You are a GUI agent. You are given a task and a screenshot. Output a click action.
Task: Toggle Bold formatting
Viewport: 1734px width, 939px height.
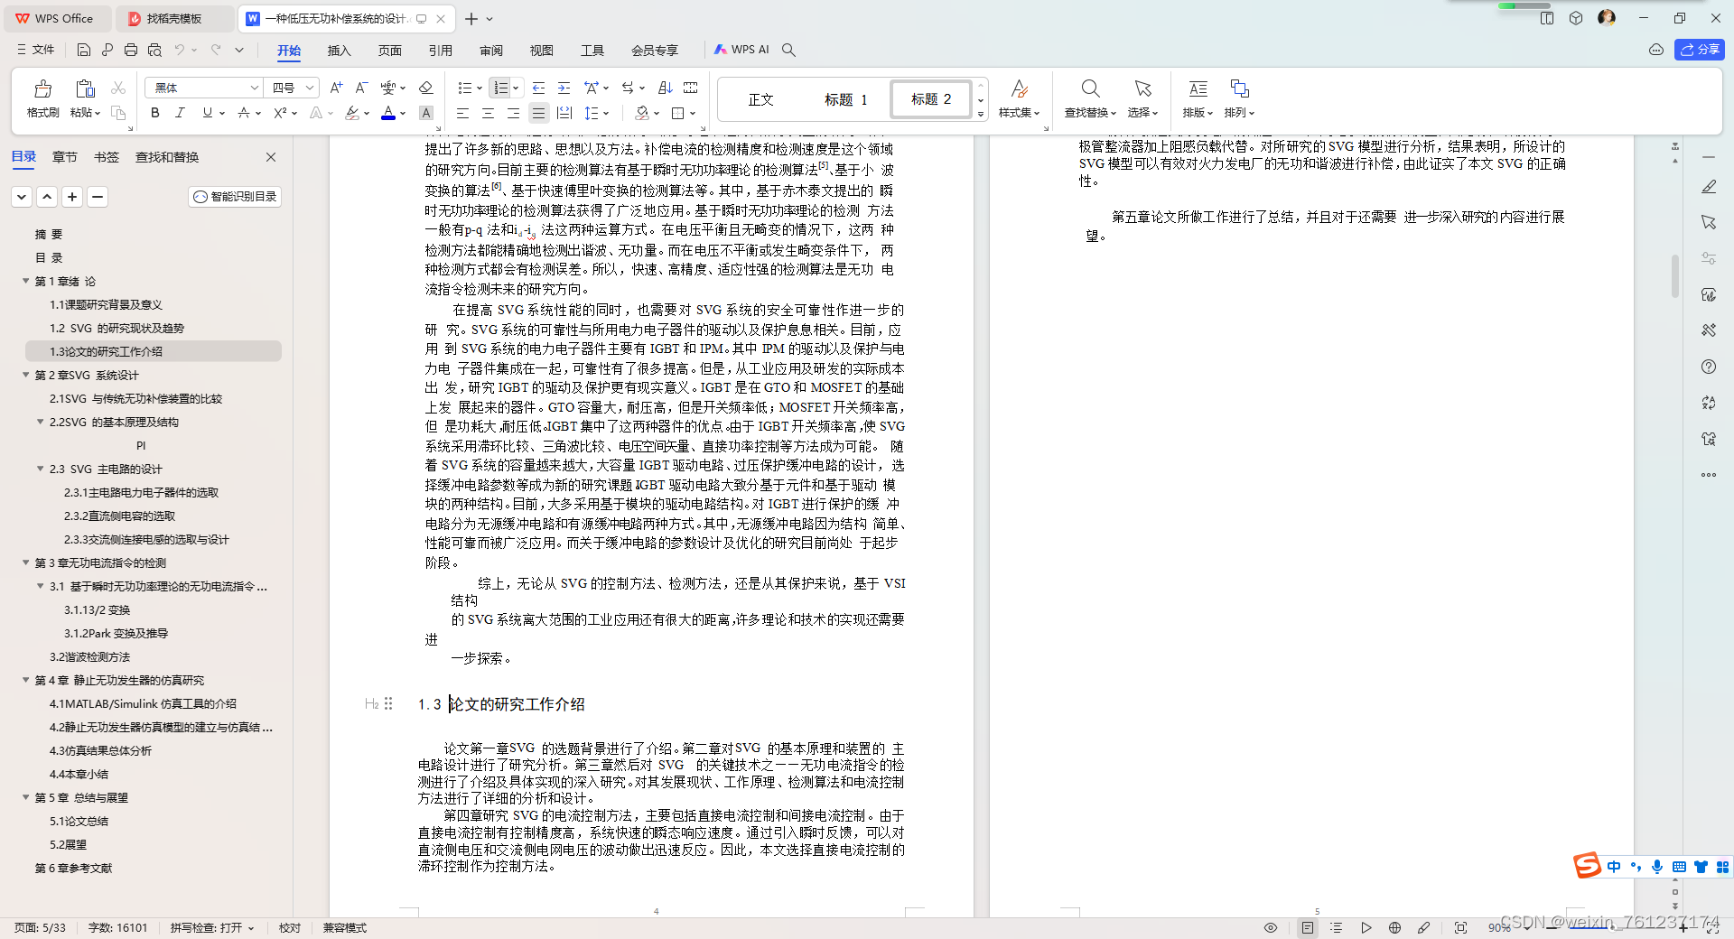point(155,113)
